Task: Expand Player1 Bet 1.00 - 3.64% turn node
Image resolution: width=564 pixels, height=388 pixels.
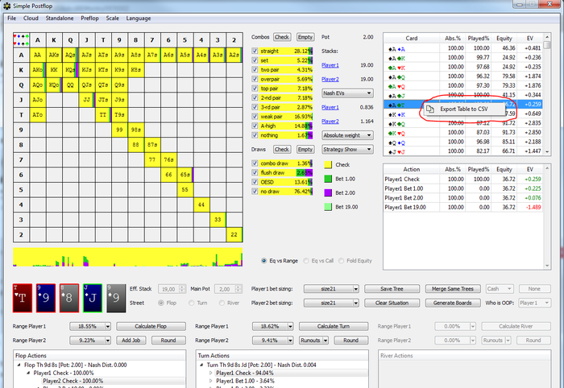Action: [x=211, y=381]
